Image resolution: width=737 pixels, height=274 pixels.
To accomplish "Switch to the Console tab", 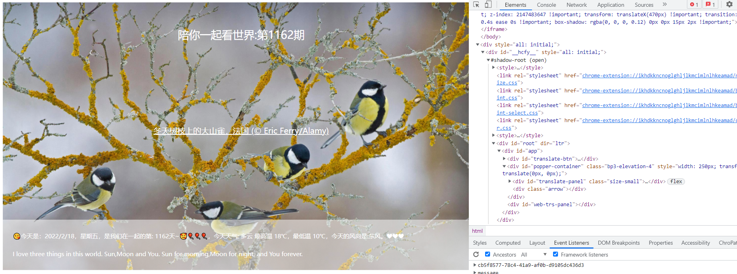I will (546, 5).
